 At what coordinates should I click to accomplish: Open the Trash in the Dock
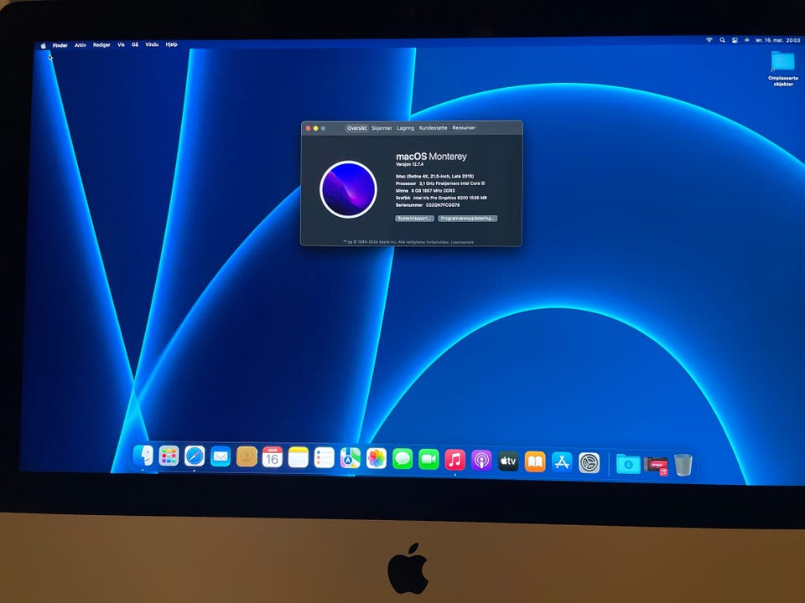coord(683,465)
